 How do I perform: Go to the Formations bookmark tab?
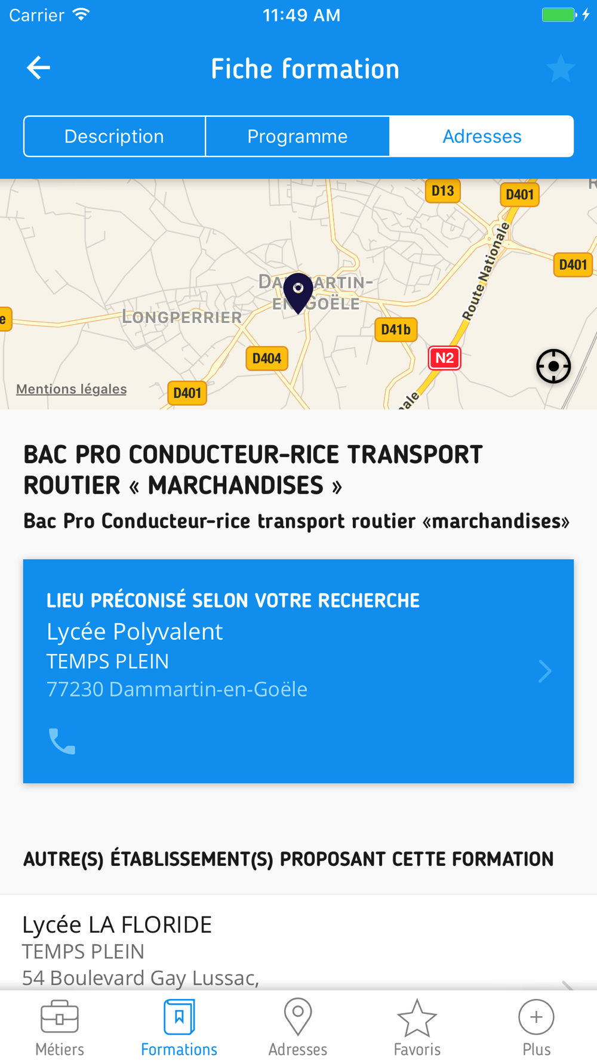[x=179, y=1028]
